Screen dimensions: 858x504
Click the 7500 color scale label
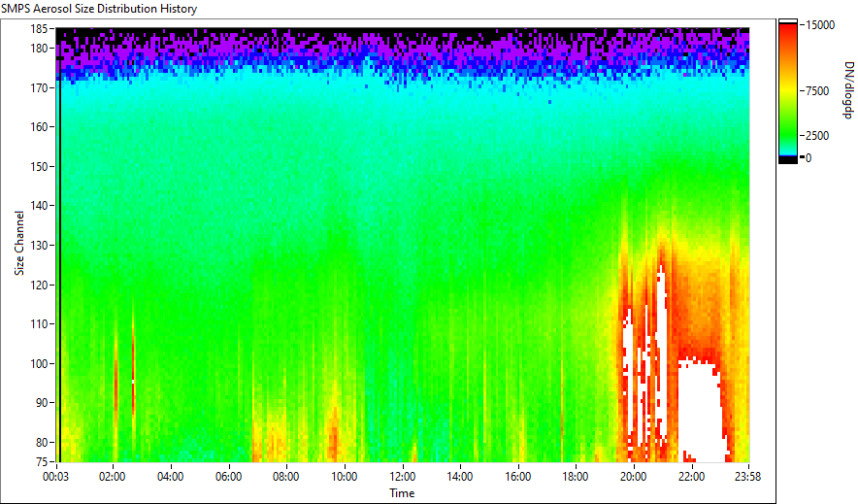[x=817, y=91]
